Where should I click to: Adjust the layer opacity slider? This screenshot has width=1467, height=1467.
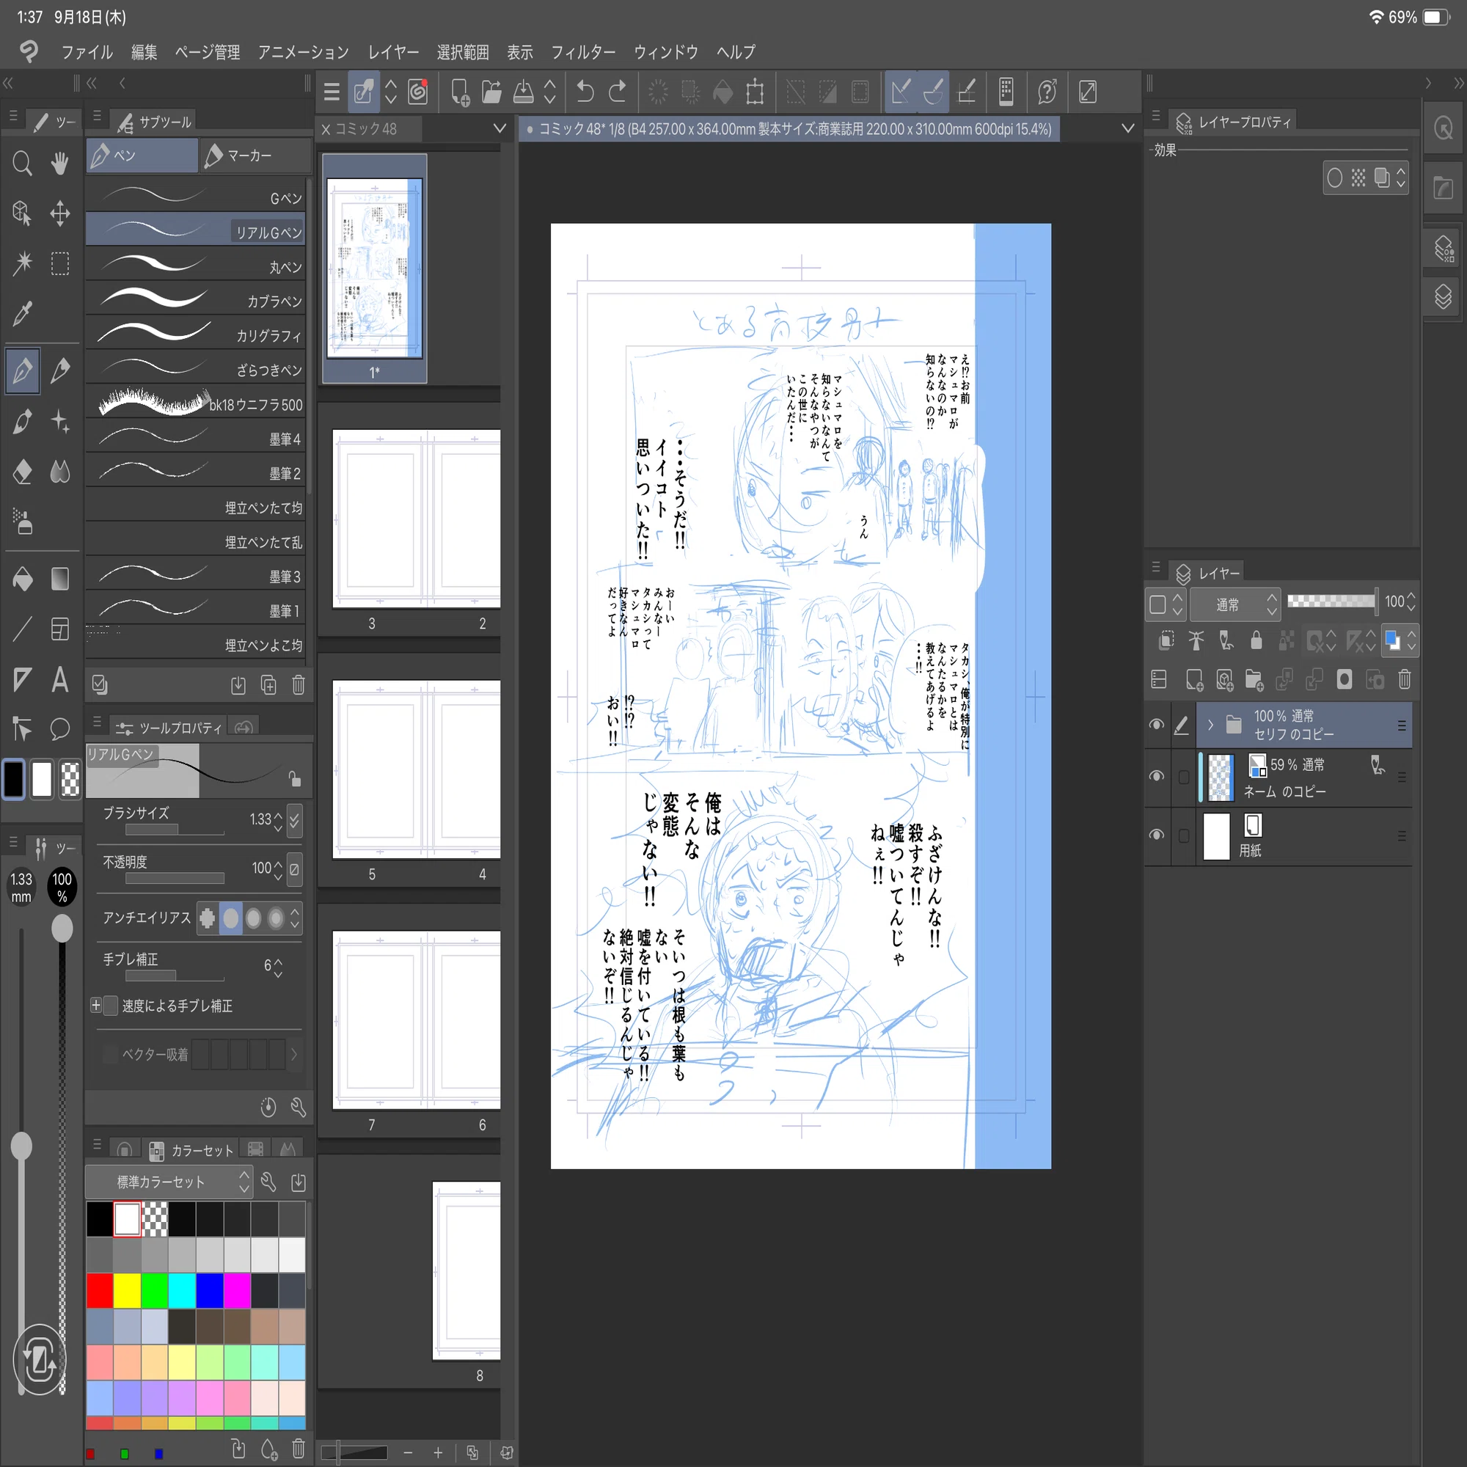click(x=1332, y=601)
